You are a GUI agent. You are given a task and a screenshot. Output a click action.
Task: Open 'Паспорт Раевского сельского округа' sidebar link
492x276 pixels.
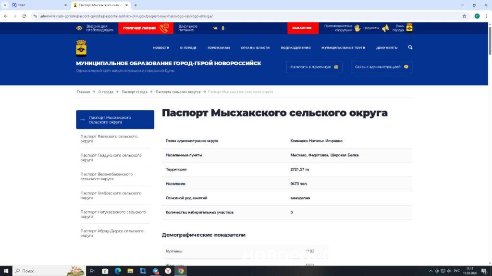[x=109, y=138]
